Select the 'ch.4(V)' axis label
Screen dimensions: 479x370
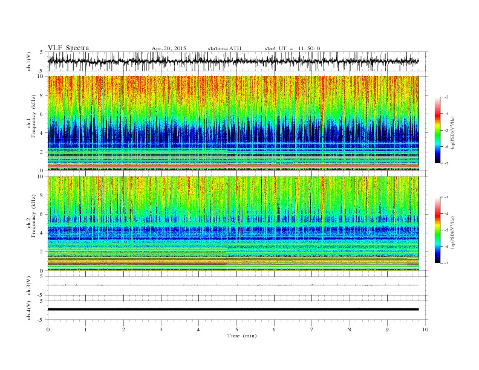[29, 310]
